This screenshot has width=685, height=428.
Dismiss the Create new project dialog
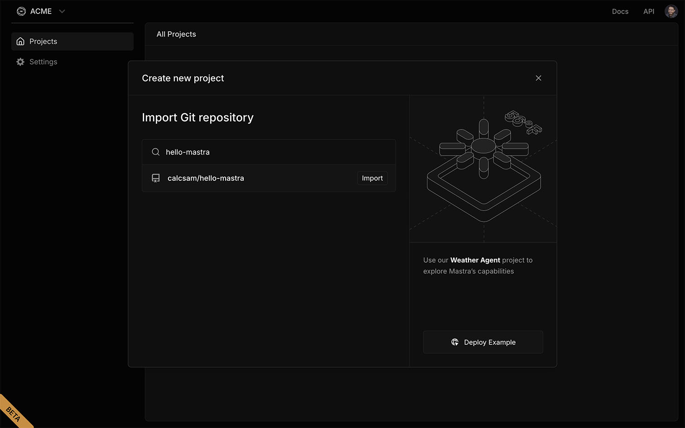(x=538, y=78)
